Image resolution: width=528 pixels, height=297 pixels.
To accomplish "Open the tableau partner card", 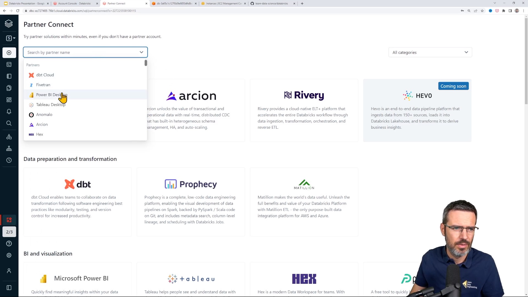I will (191, 279).
